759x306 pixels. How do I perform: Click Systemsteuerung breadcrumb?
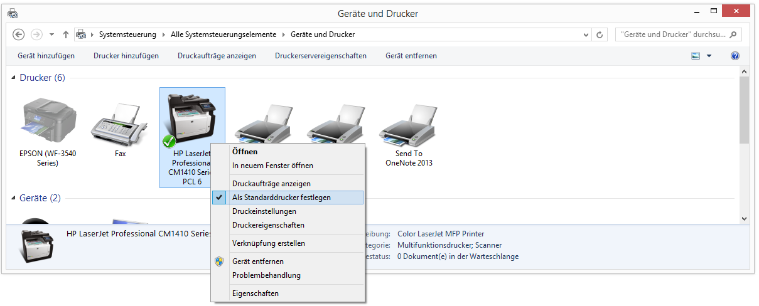coord(128,34)
